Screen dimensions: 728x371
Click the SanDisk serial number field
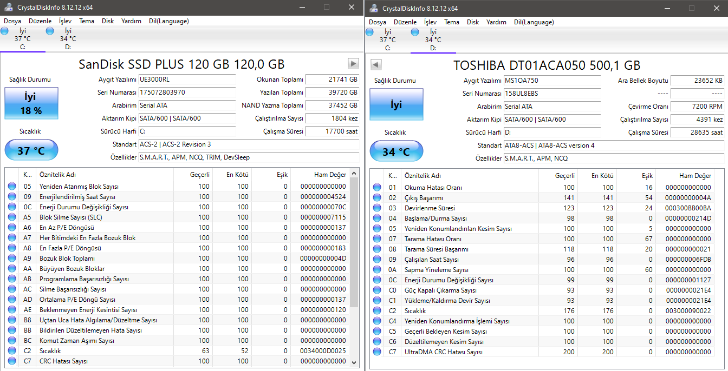(187, 92)
